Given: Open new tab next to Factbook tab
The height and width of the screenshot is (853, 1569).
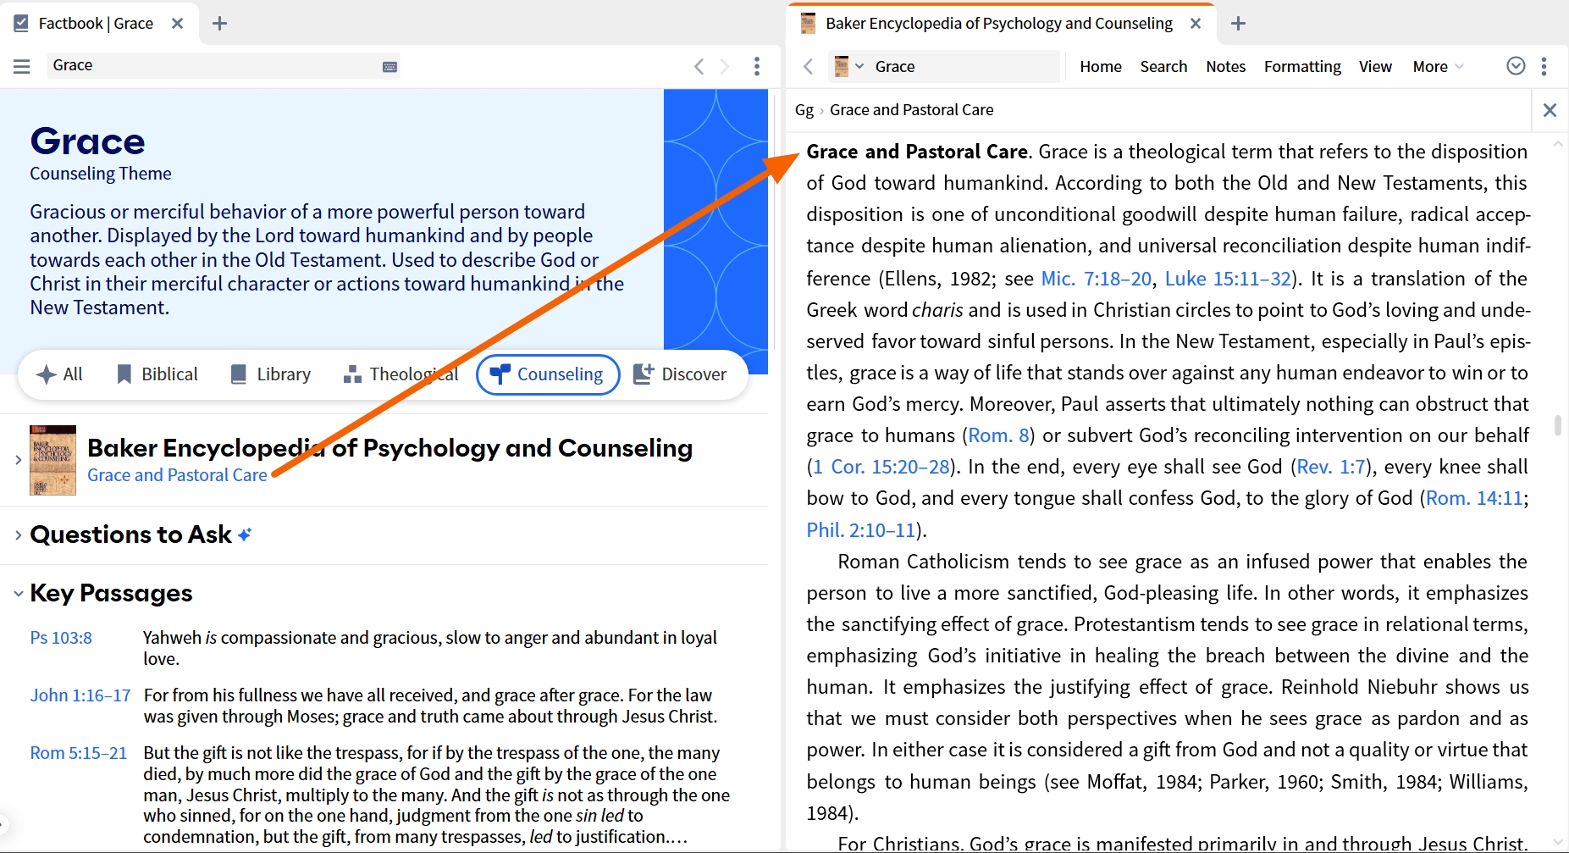Looking at the screenshot, I should click(220, 24).
